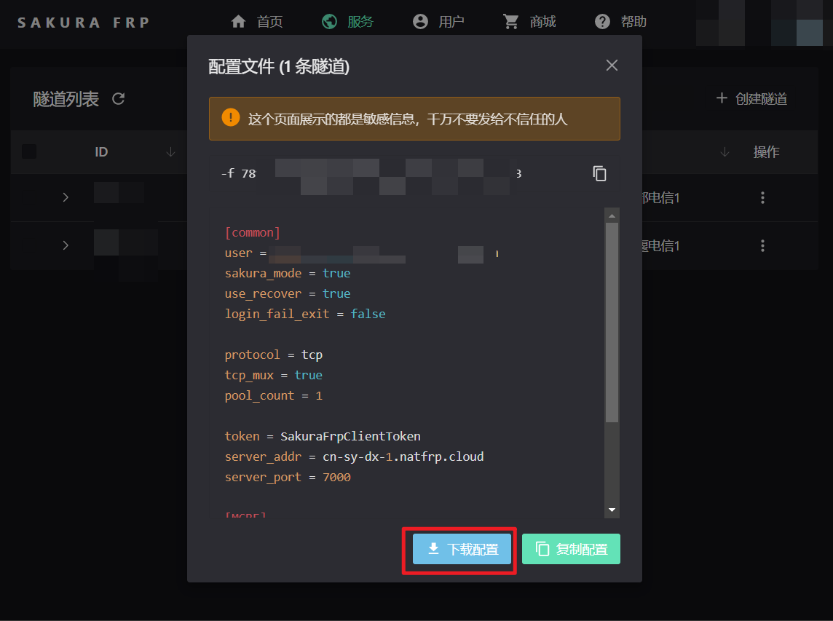The width and height of the screenshot is (833, 621).
Task: Click the download icon inside 下载配置 button
Action: [x=433, y=549]
